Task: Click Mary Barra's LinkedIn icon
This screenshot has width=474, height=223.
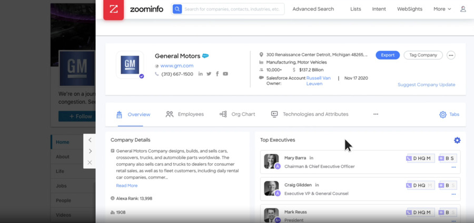Action: point(311,158)
